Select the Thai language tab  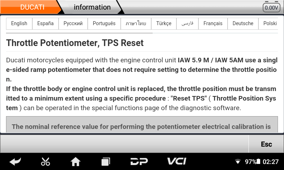point(136,23)
